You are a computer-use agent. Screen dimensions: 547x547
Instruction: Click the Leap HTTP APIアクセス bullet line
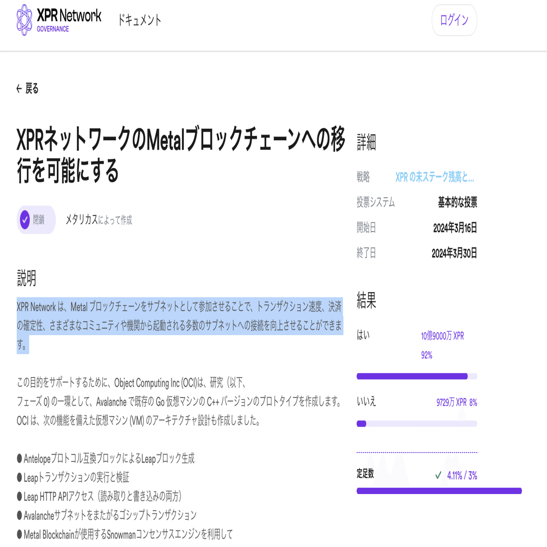tap(99, 496)
